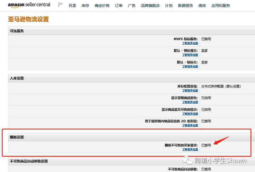255x172 pixels.
Task: Open the 绩效 menu
Action: tap(202, 6)
